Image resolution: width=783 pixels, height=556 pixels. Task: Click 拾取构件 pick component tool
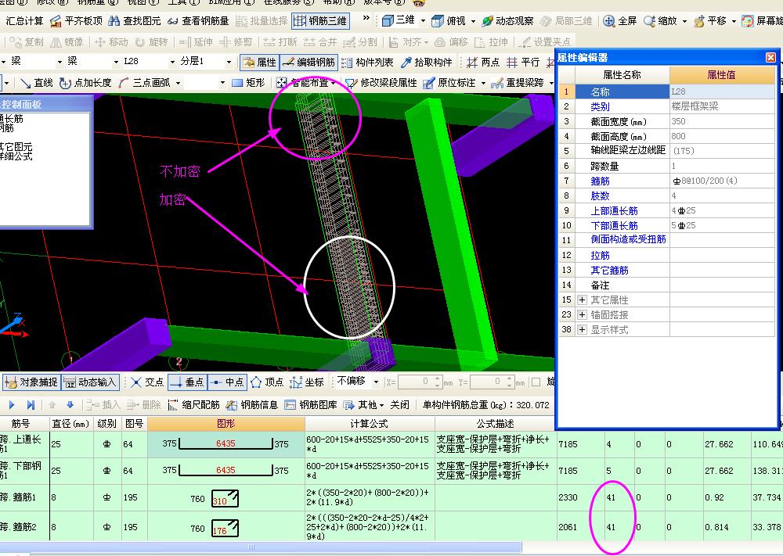click(427, 63)
